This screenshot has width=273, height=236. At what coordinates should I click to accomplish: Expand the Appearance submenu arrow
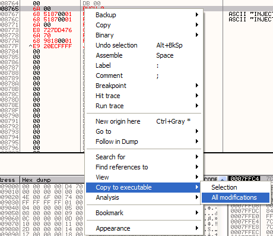coord(197,228)
